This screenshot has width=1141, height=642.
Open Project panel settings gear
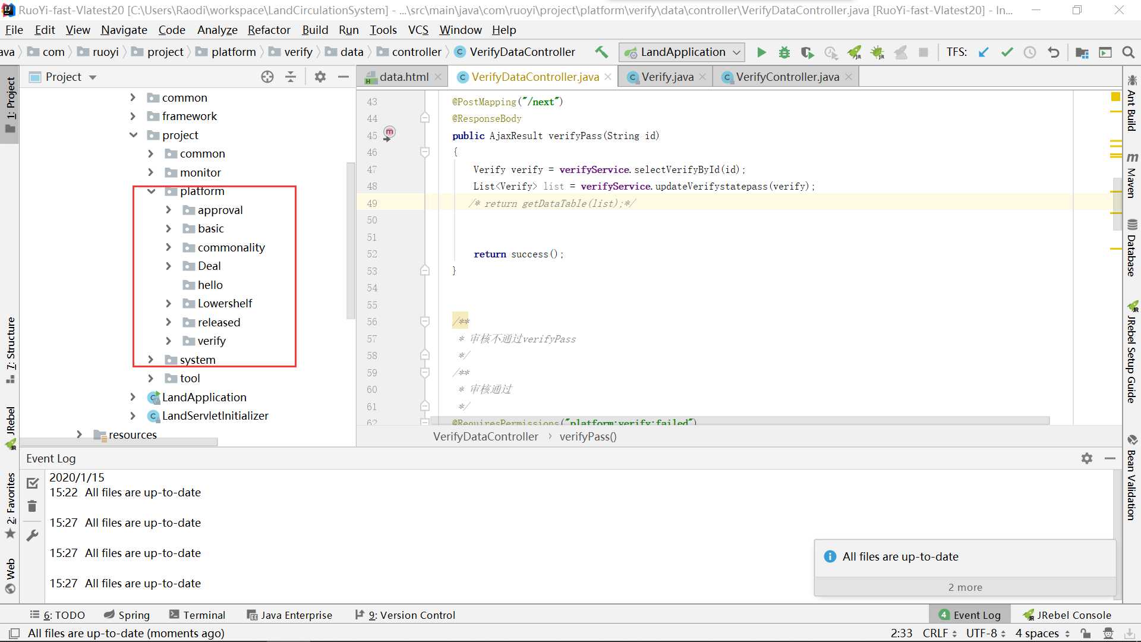[320, 77]
